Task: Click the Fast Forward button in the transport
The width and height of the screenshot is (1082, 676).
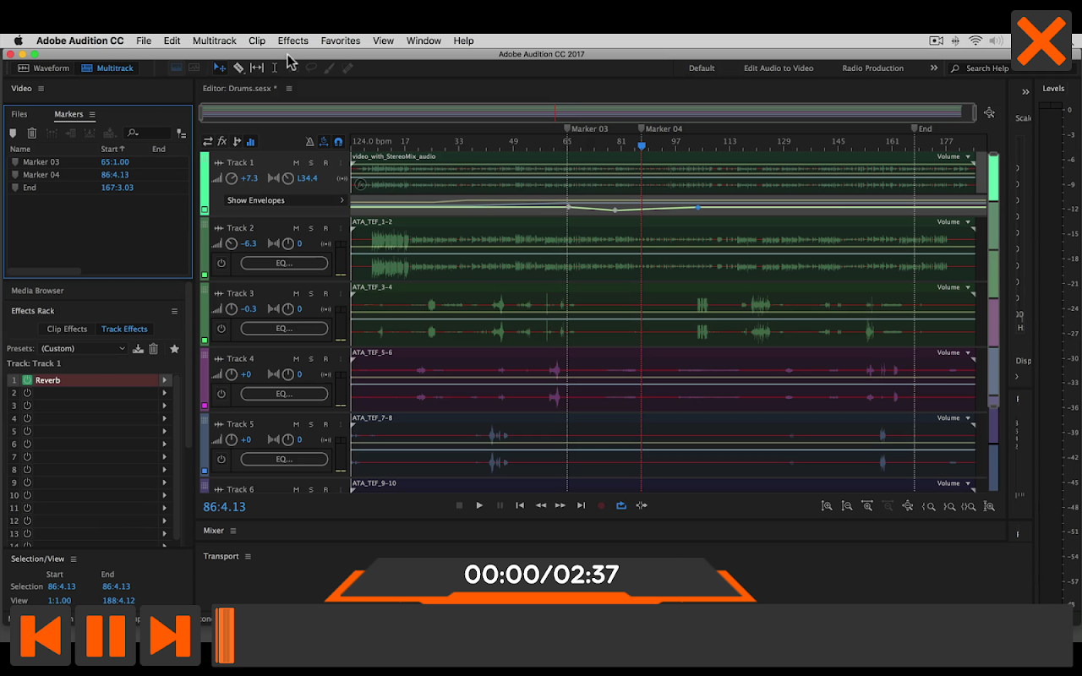Action: pos(560,505)
